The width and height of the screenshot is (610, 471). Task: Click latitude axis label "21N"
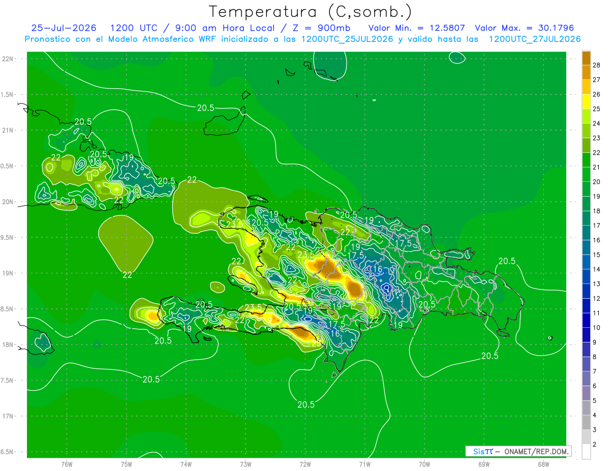(x=8, y=130)
